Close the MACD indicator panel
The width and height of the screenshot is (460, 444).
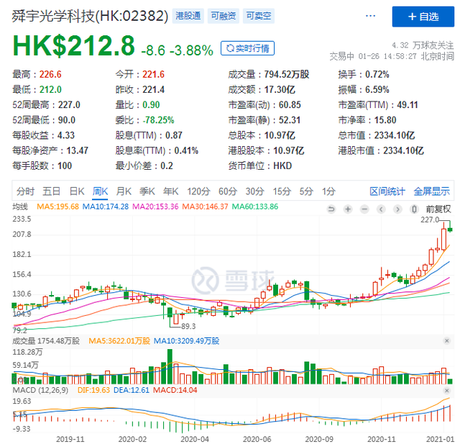click(x=447, y=391)
